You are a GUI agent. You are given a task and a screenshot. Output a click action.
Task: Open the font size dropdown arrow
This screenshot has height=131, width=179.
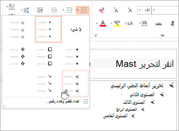[140, 10]
